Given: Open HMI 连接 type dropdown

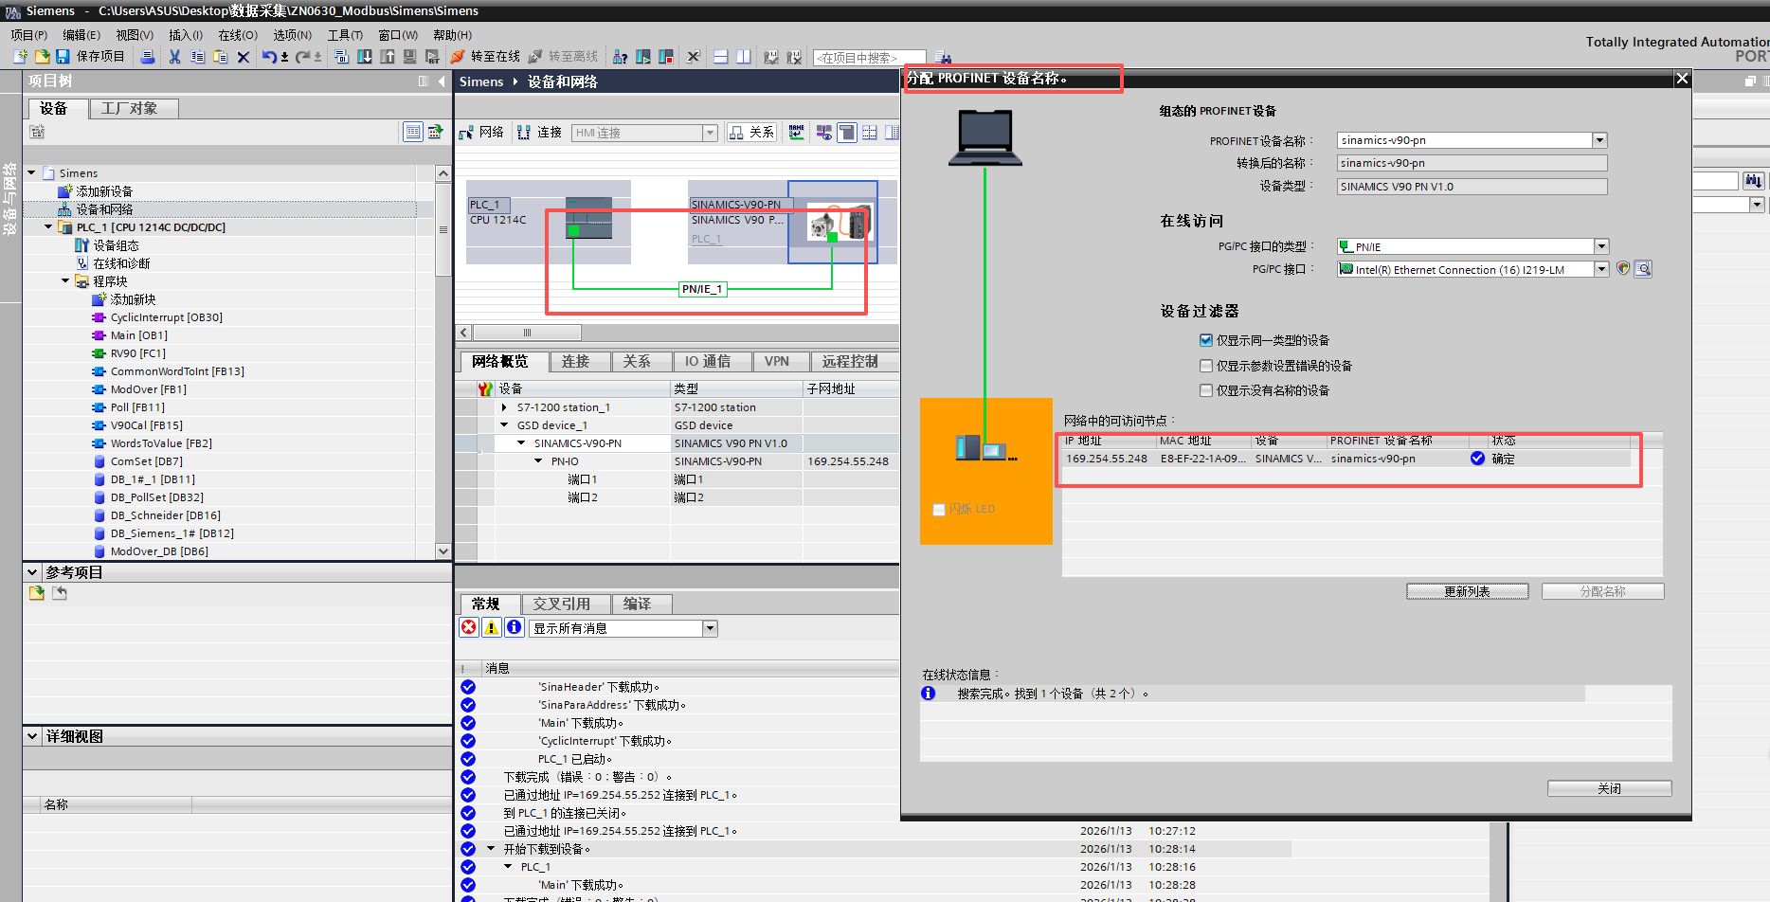Looking at the screenshot, I should (710, 133).
